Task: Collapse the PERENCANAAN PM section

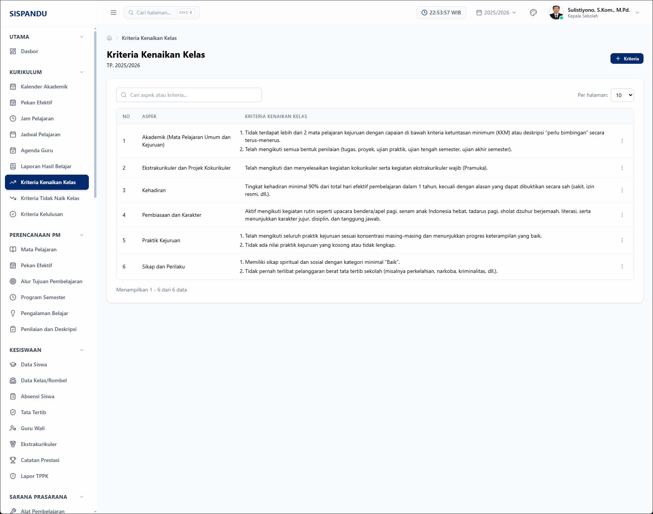Action: pos(82,235)
